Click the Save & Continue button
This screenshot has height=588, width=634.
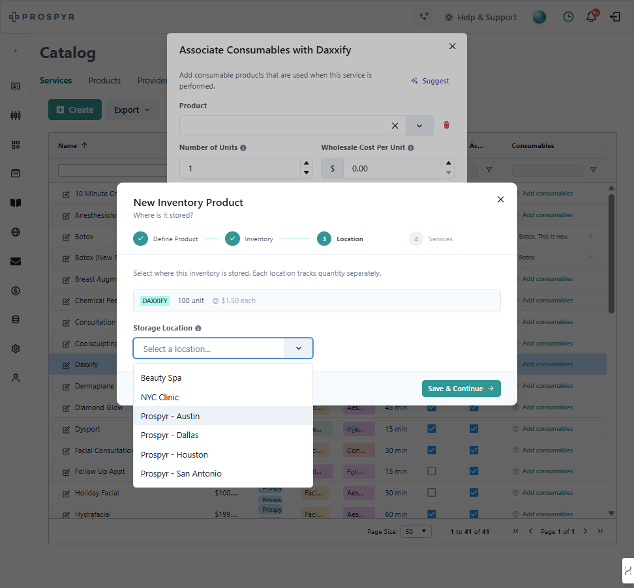tap(461, 389)
